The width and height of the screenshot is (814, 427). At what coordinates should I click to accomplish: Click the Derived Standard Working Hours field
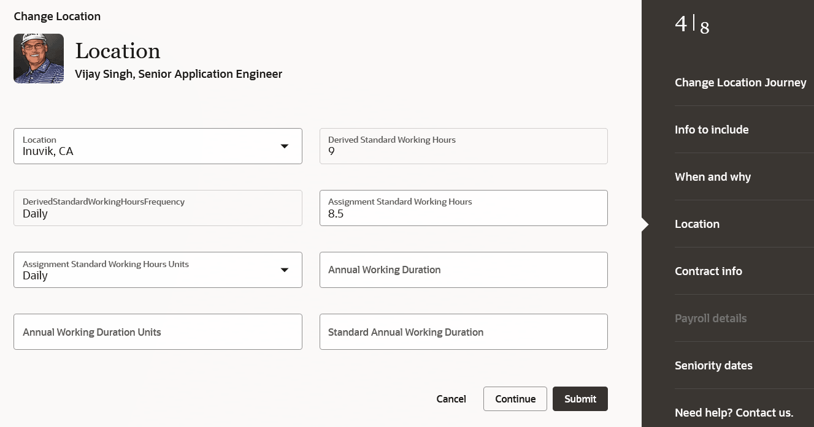pos(463,146)
